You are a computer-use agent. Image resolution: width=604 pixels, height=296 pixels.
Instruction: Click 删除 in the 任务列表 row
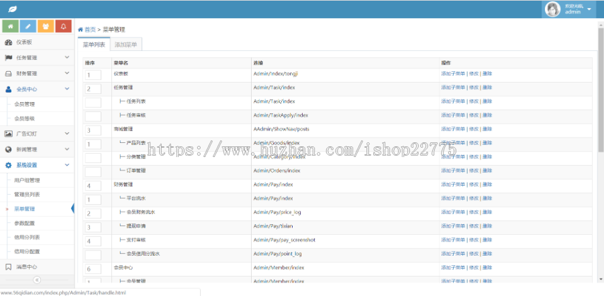pyautogui.click(x=487, y=101)
